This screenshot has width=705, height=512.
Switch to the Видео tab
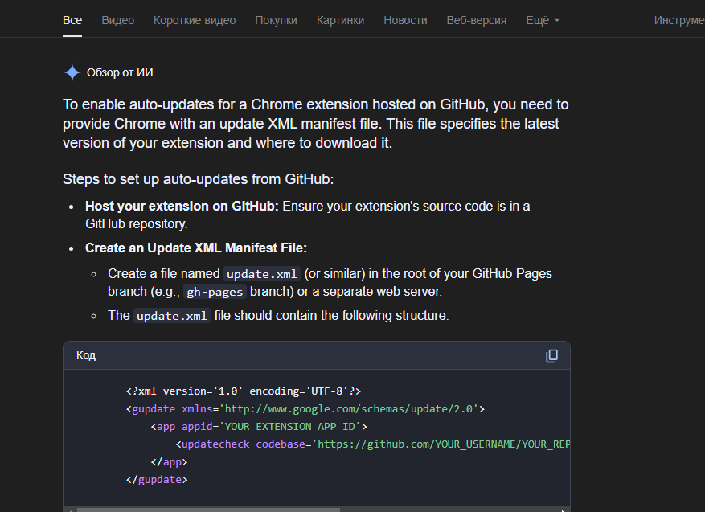118,20
